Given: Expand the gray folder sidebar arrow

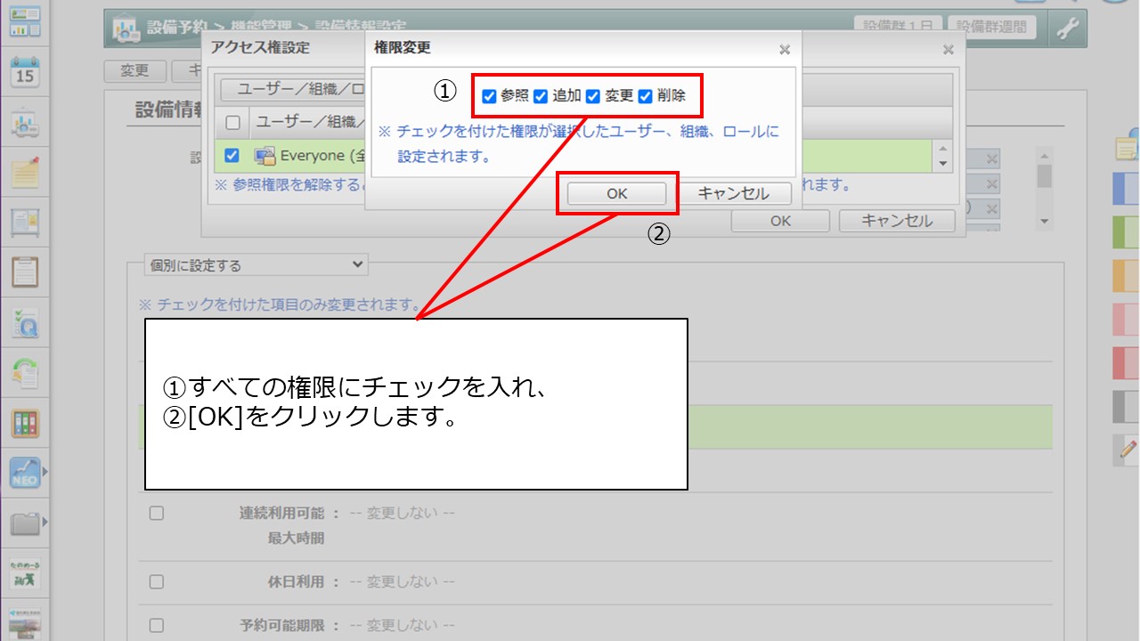Looking at the screenshot, I should coord(45,522).
